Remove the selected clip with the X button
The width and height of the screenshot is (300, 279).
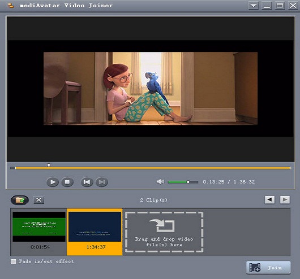click(39, 200)
